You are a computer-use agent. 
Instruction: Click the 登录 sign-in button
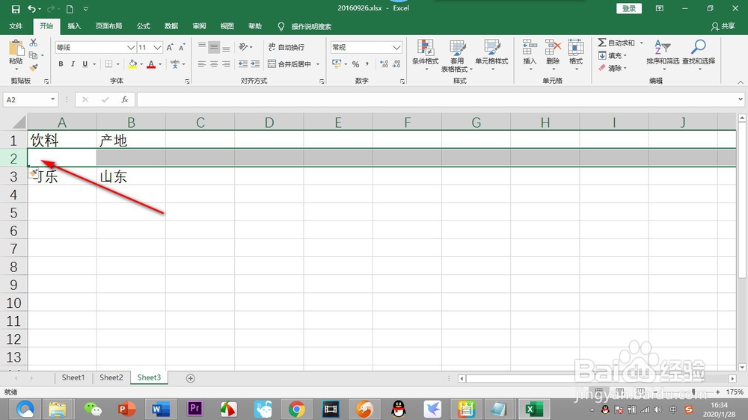click(x=629, y=8)
